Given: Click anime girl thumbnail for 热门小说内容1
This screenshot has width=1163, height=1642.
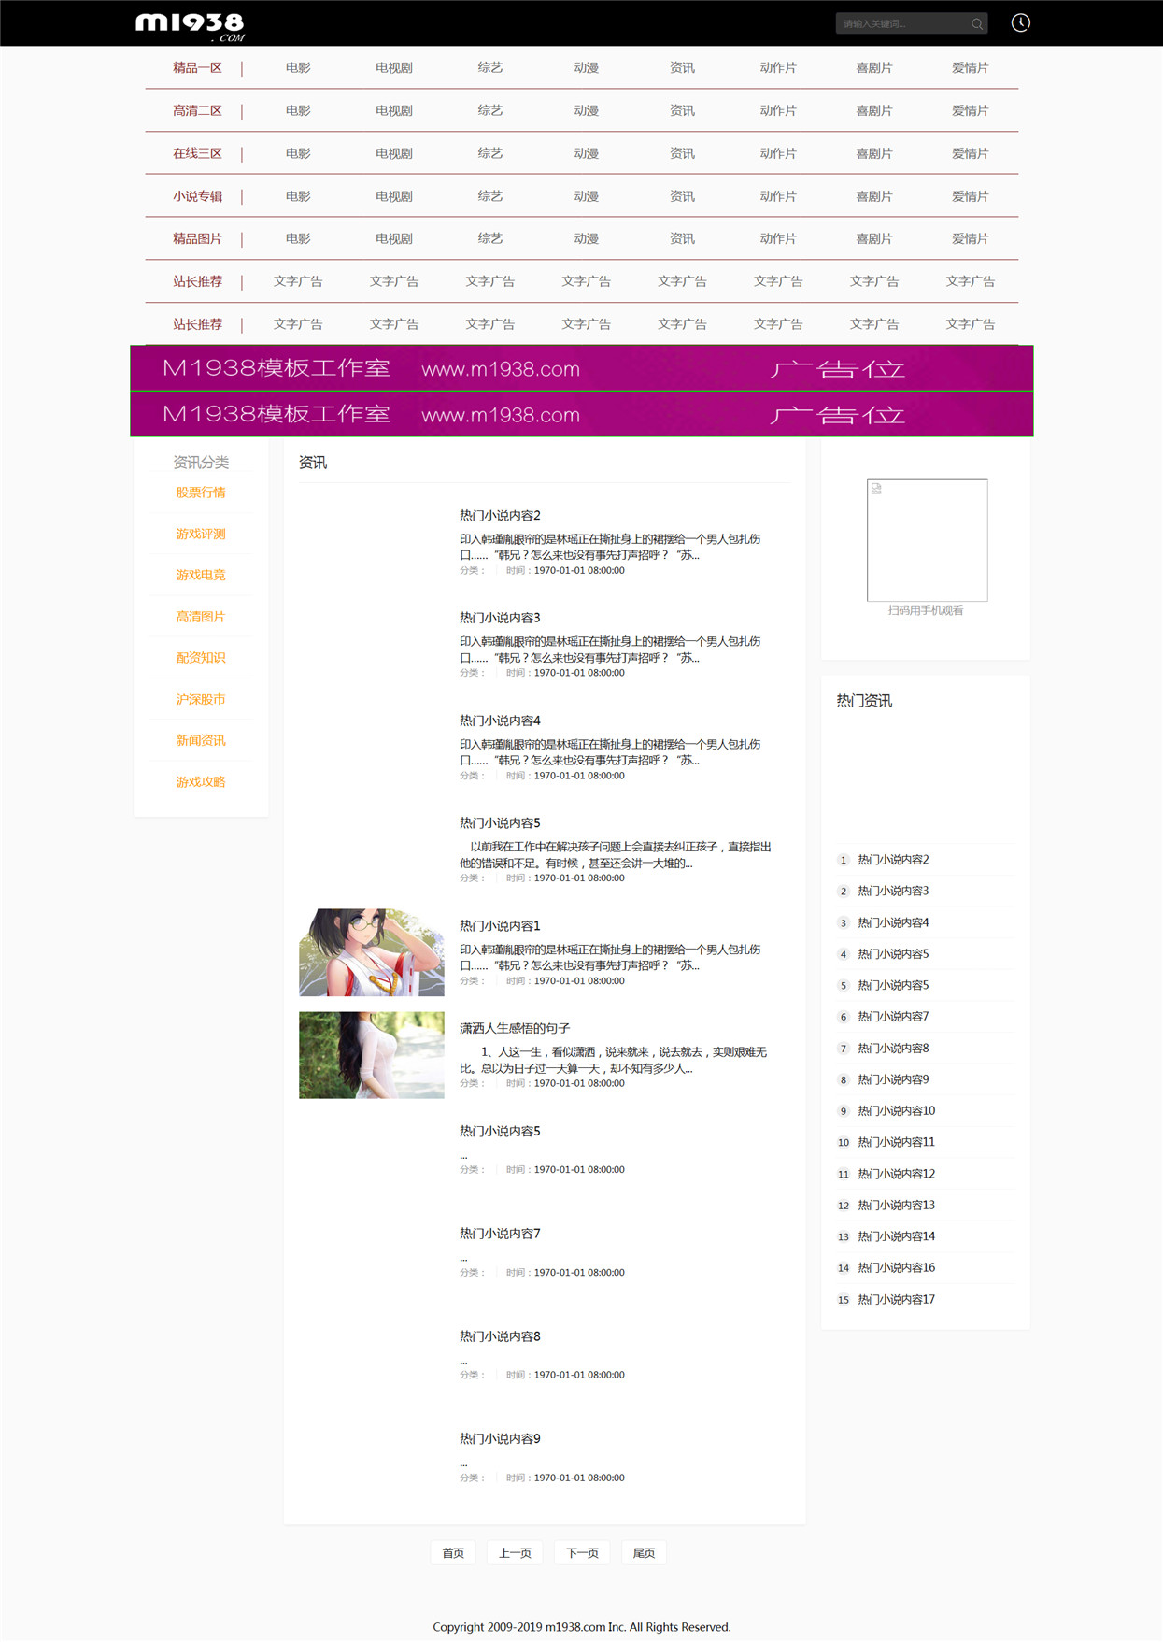Looking at the screenshot, I should pos(372,952).
